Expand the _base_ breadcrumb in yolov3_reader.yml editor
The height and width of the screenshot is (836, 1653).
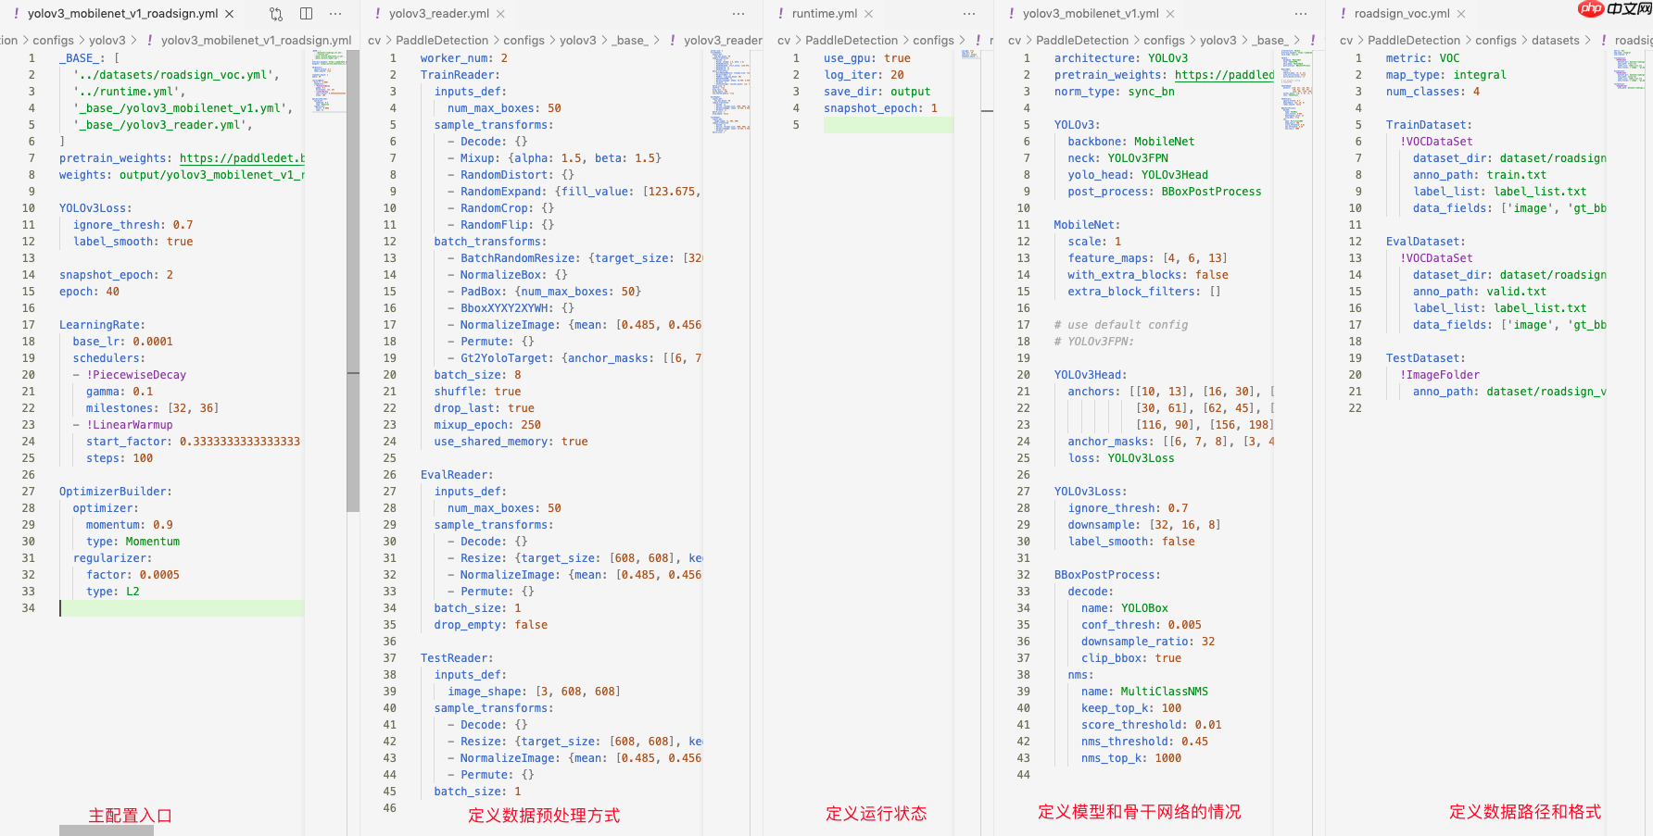pyautogui.click(x=630, y=41)
